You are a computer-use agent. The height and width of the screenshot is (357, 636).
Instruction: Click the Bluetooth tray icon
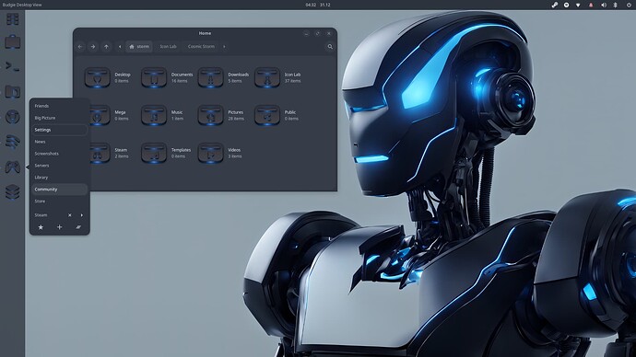click(615, 5)
